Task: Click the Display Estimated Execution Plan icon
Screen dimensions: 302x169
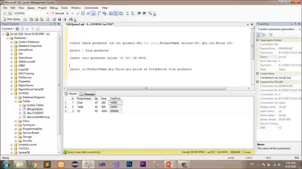Action: [x=83, y=14]
